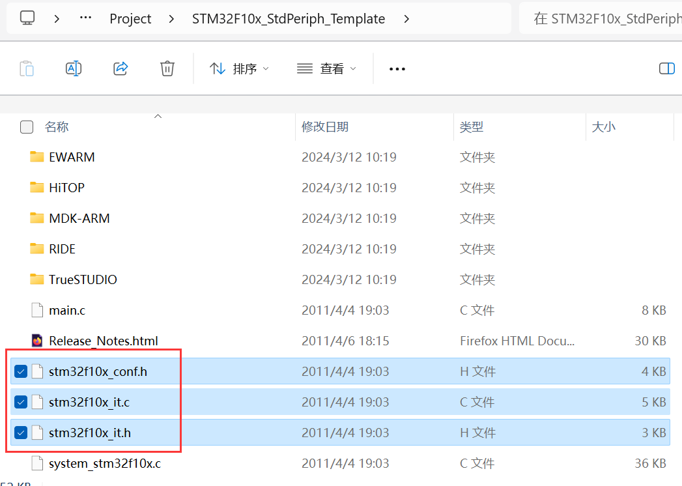This screenshot has width=682, height=486.
Task: Click the EWARM folder icon
Action: [37, 157]
